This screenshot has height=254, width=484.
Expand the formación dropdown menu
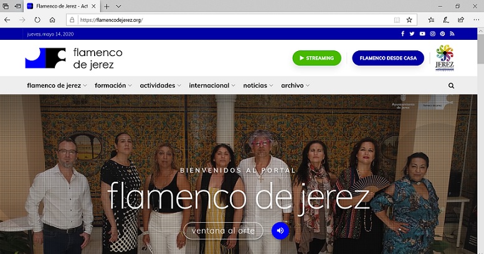pos(113,85)
